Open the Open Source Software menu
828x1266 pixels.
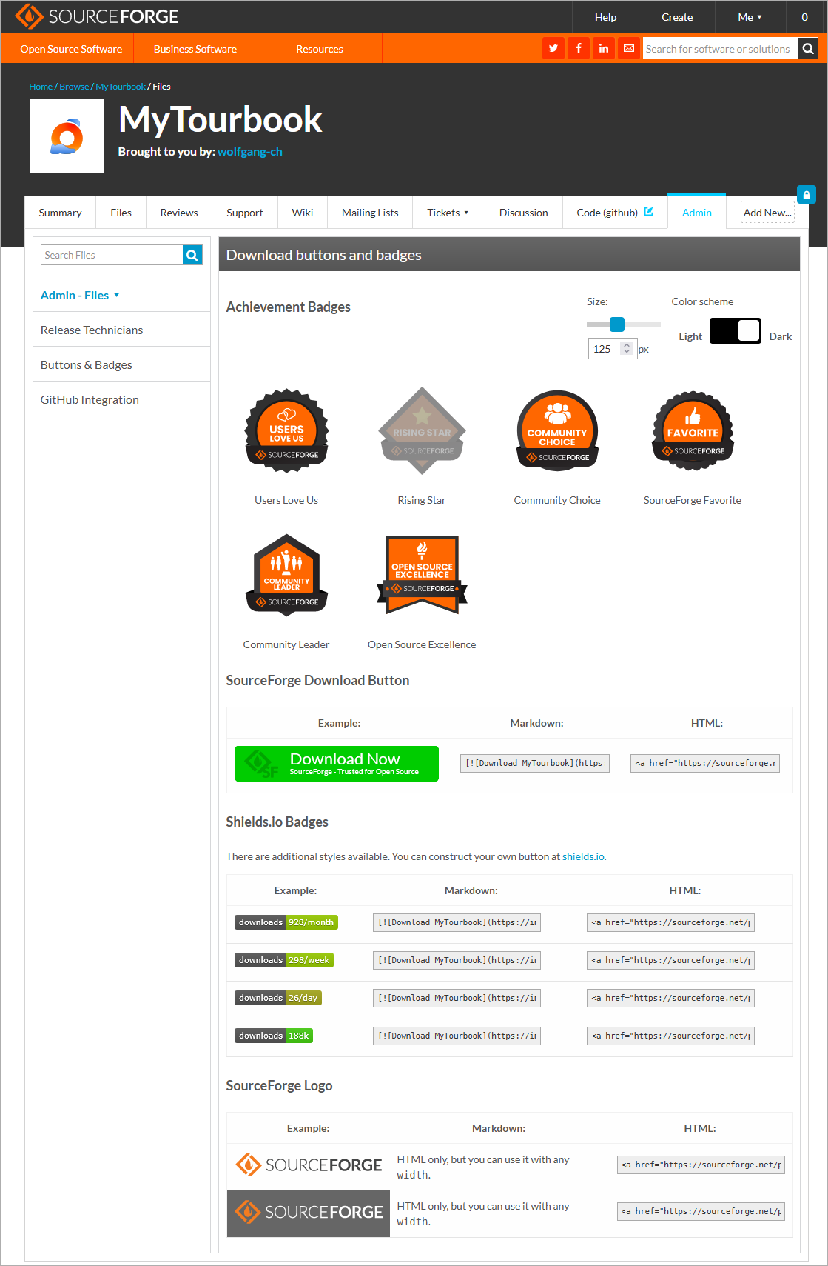[71, 49]
